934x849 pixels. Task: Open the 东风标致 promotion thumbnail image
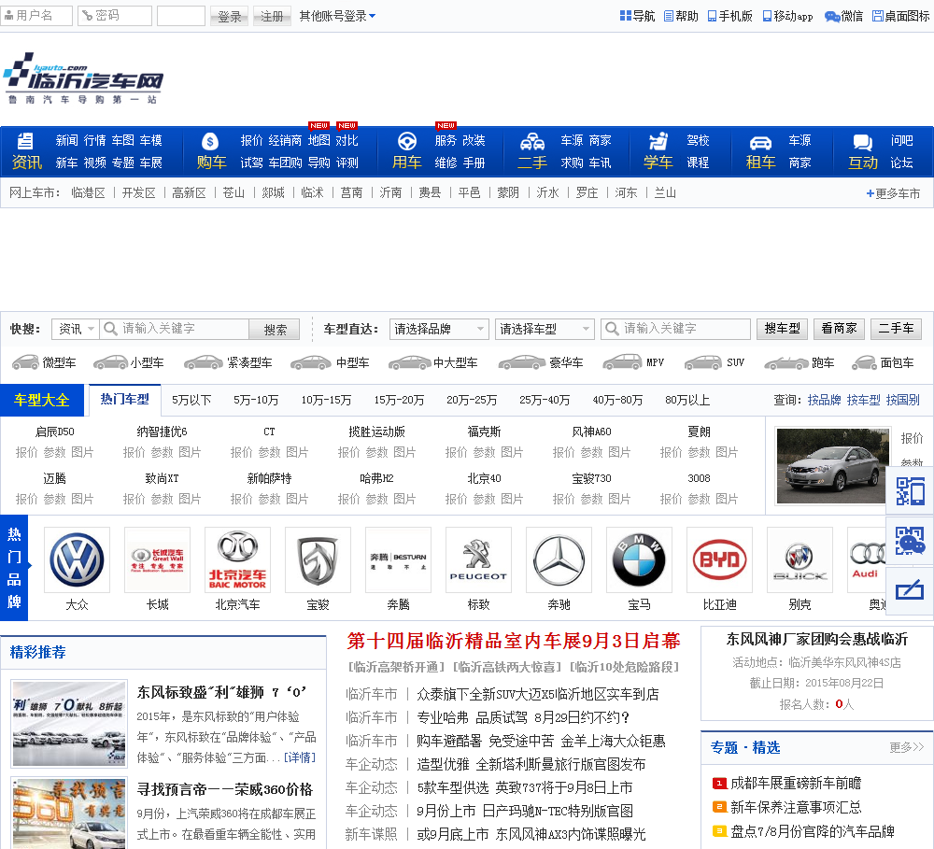pyautogui.click(x=69, y=723)
